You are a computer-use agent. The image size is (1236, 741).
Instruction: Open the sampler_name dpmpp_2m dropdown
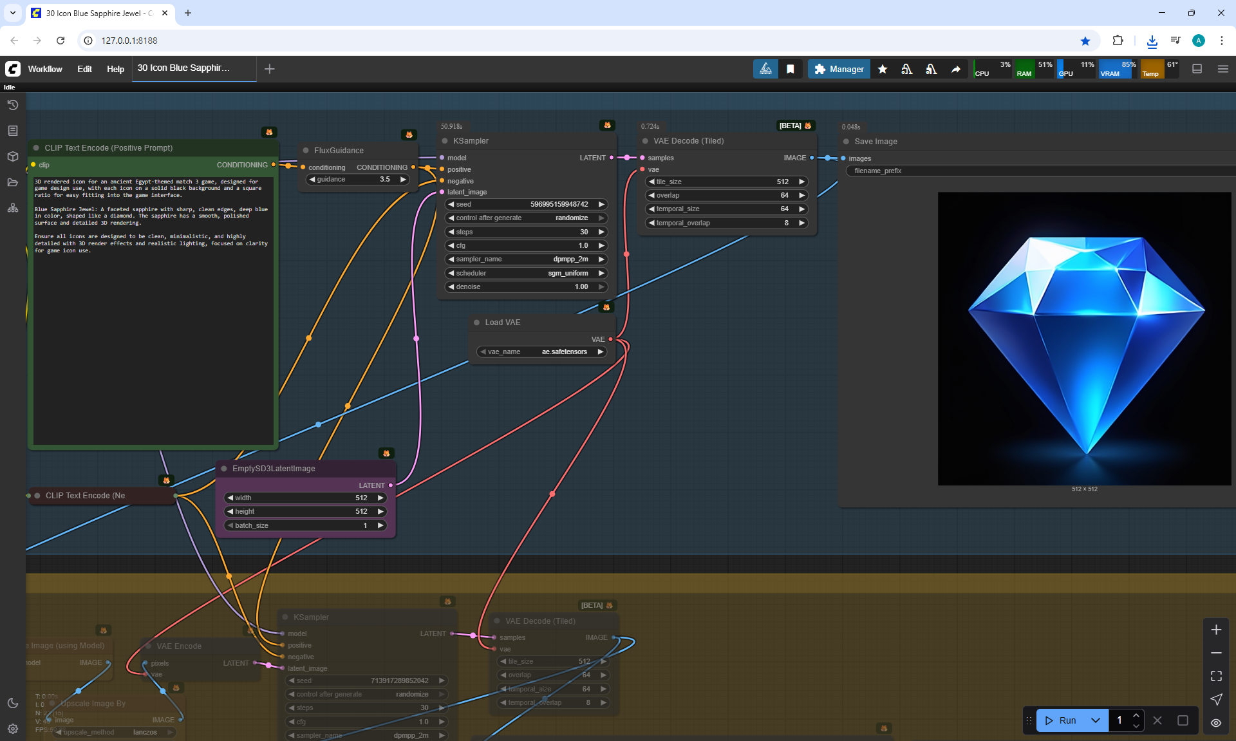tap(526, 259)
